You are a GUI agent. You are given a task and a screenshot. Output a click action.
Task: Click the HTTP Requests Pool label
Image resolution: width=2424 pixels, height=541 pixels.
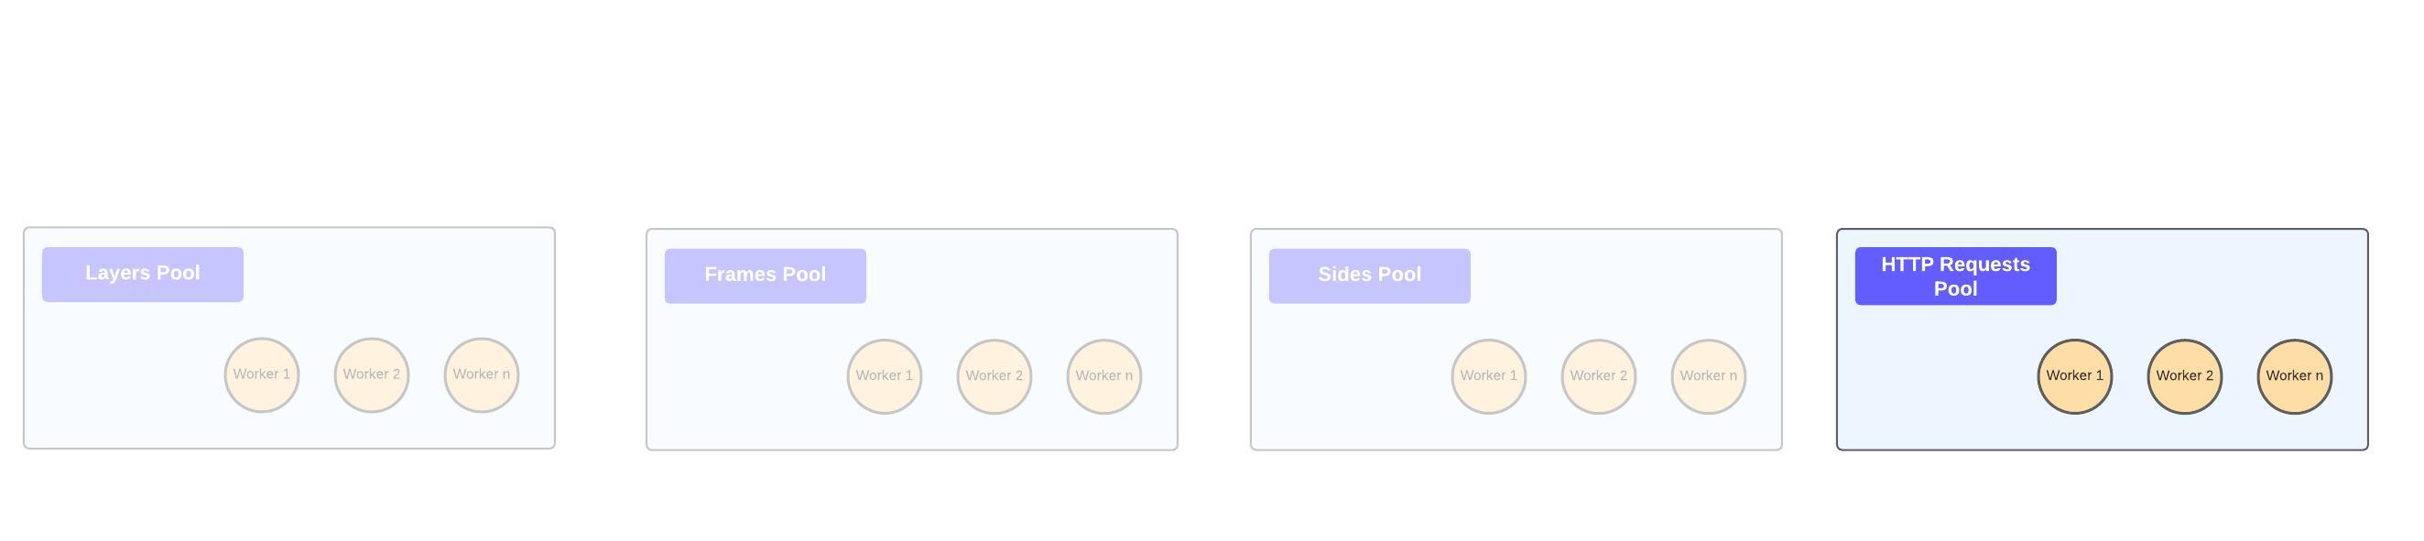pos(1955,276)
